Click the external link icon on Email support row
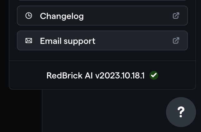The width and height of the screenshot is (201, 132). pos(176,40)
